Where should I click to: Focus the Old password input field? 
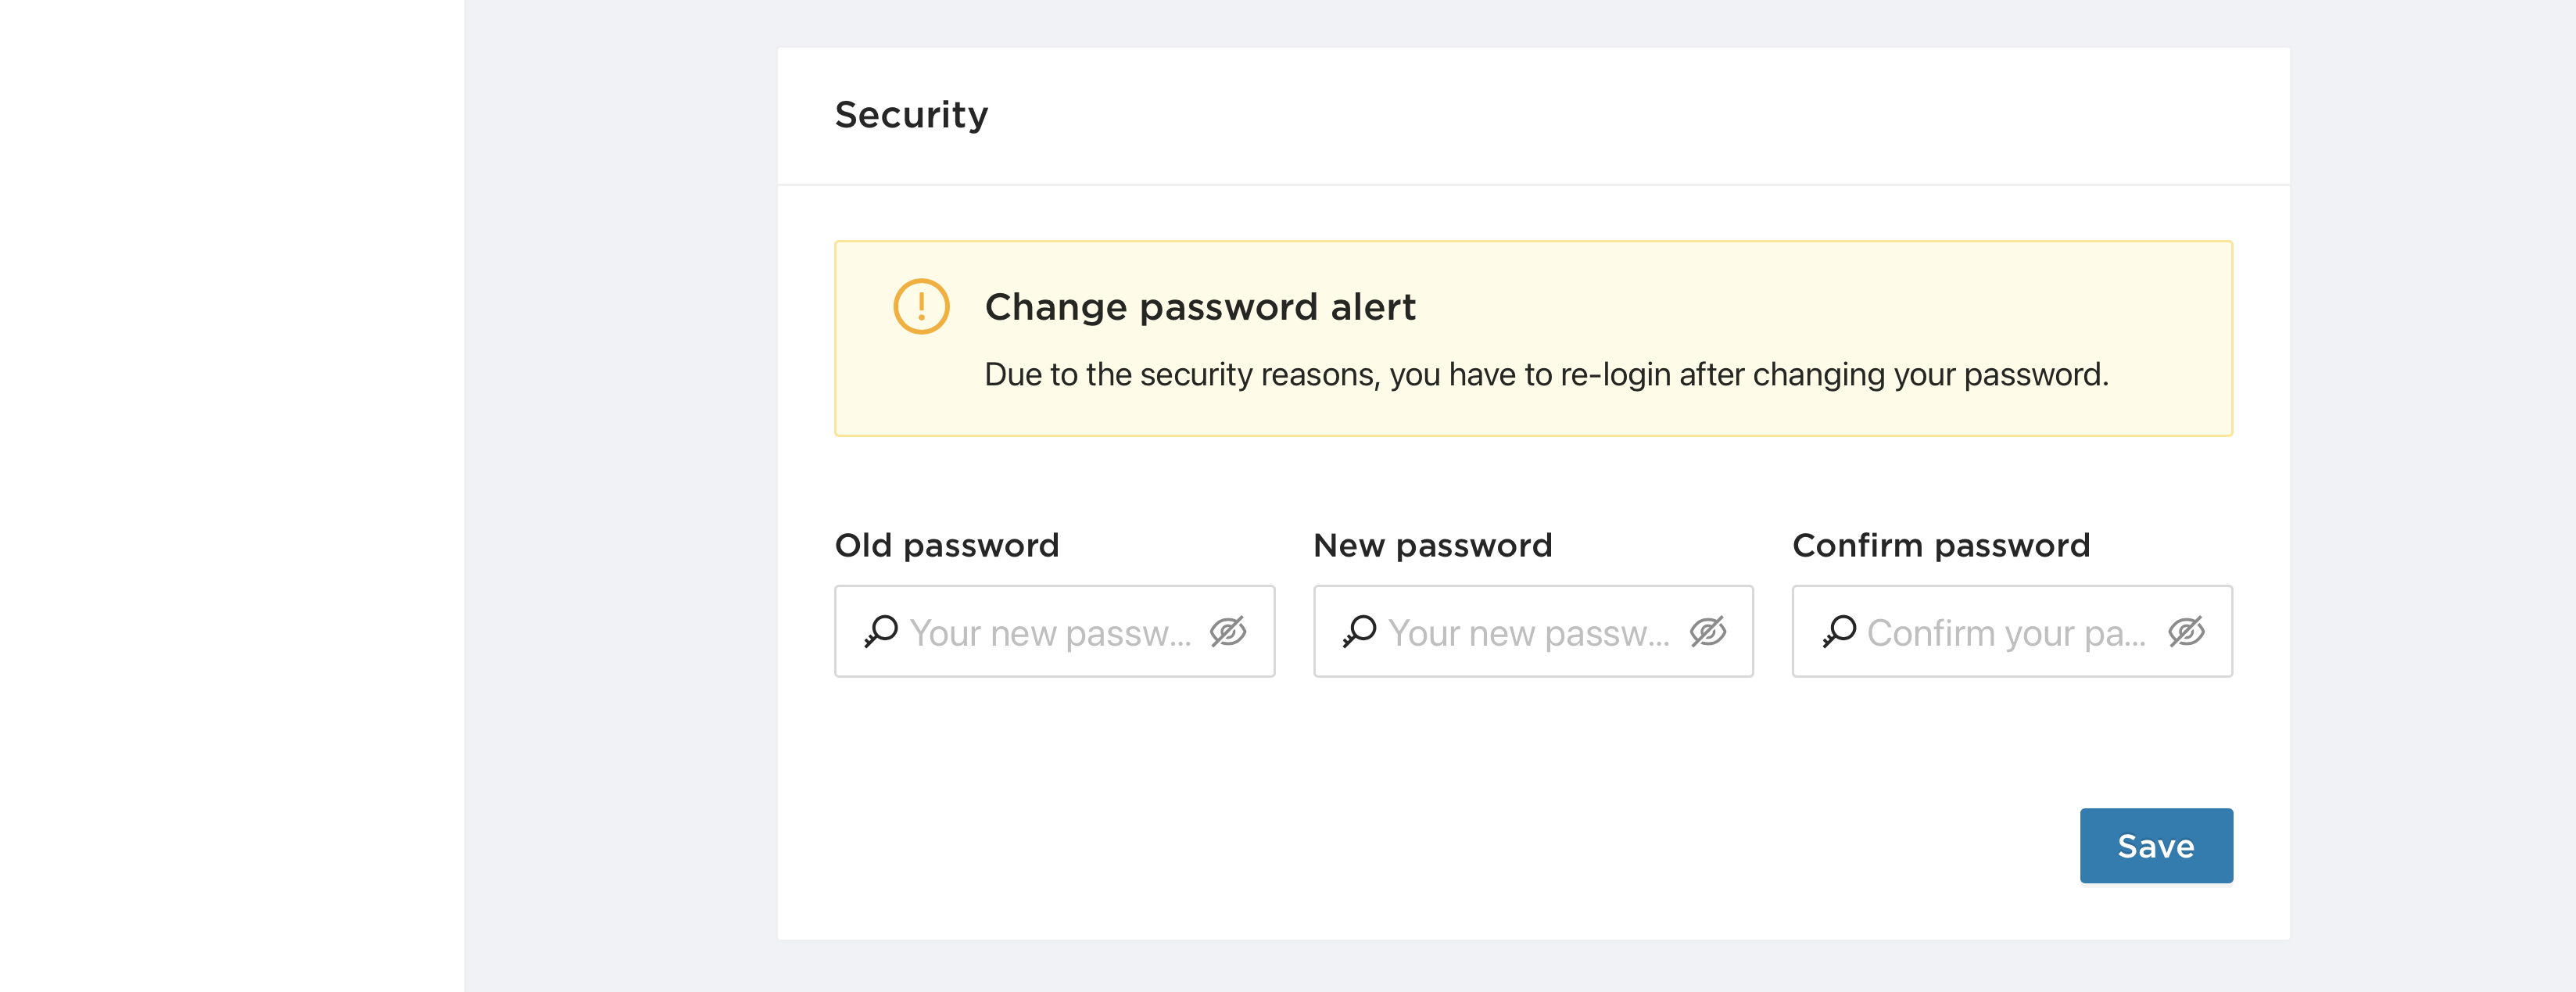click(x=1054, y=632)
